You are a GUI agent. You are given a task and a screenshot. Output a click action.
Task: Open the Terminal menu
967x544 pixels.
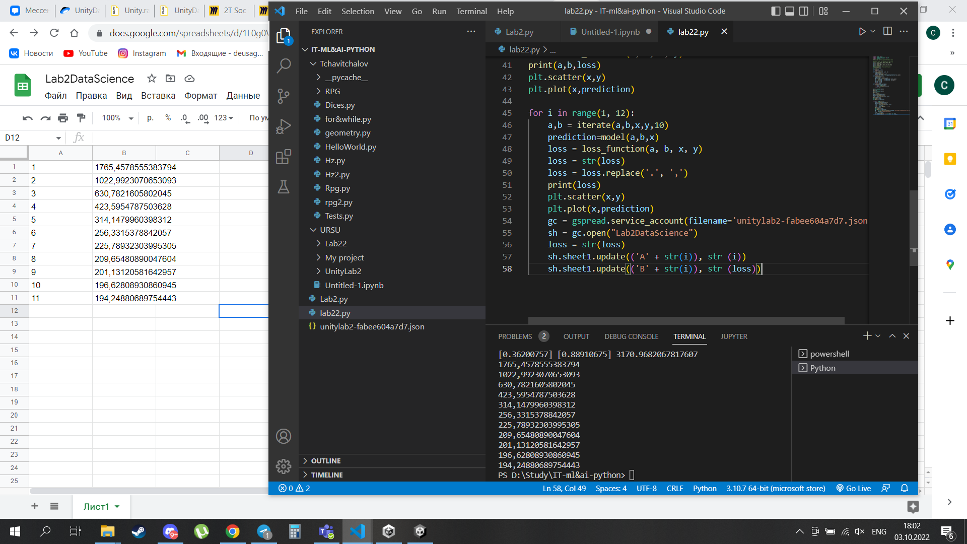[x=471, y=11]
